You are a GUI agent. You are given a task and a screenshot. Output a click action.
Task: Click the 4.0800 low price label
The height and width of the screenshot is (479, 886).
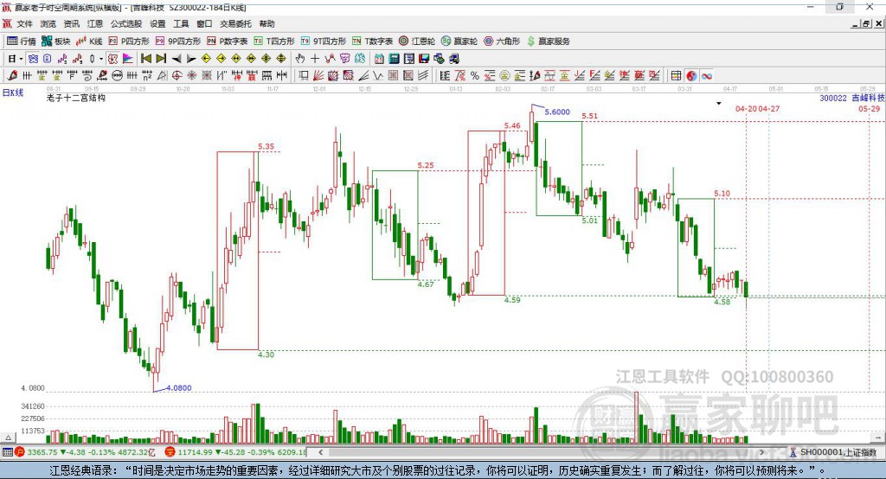click(x=178, y=387)
